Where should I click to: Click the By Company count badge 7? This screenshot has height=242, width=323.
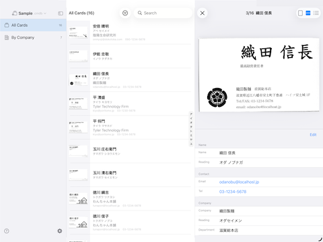(61, 38)
